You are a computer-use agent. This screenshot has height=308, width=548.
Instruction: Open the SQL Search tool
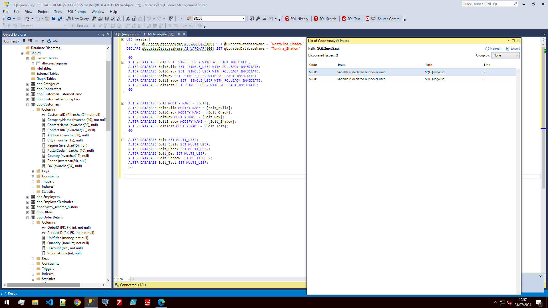pyautogui.click(x=325, y=19)
